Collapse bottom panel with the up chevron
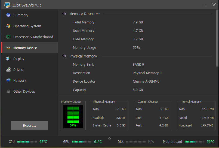Screen dimensions: 219x148 [x=110, y=138]
